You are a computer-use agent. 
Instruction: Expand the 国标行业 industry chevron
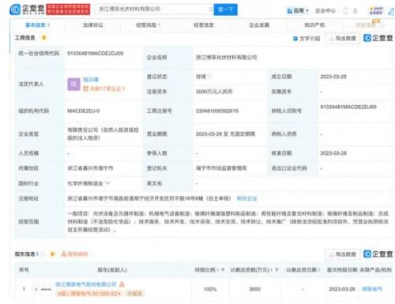(107, 183)
